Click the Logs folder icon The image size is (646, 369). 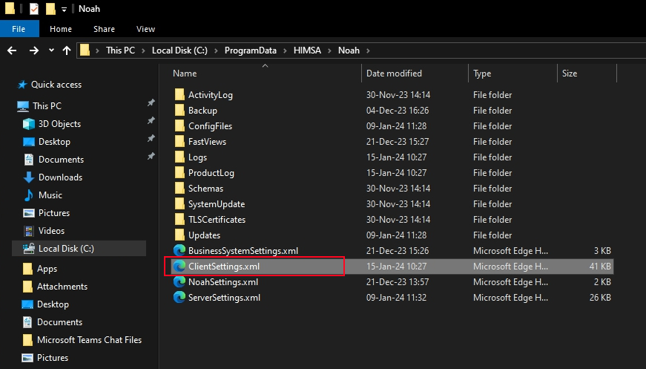coord(179,157)
